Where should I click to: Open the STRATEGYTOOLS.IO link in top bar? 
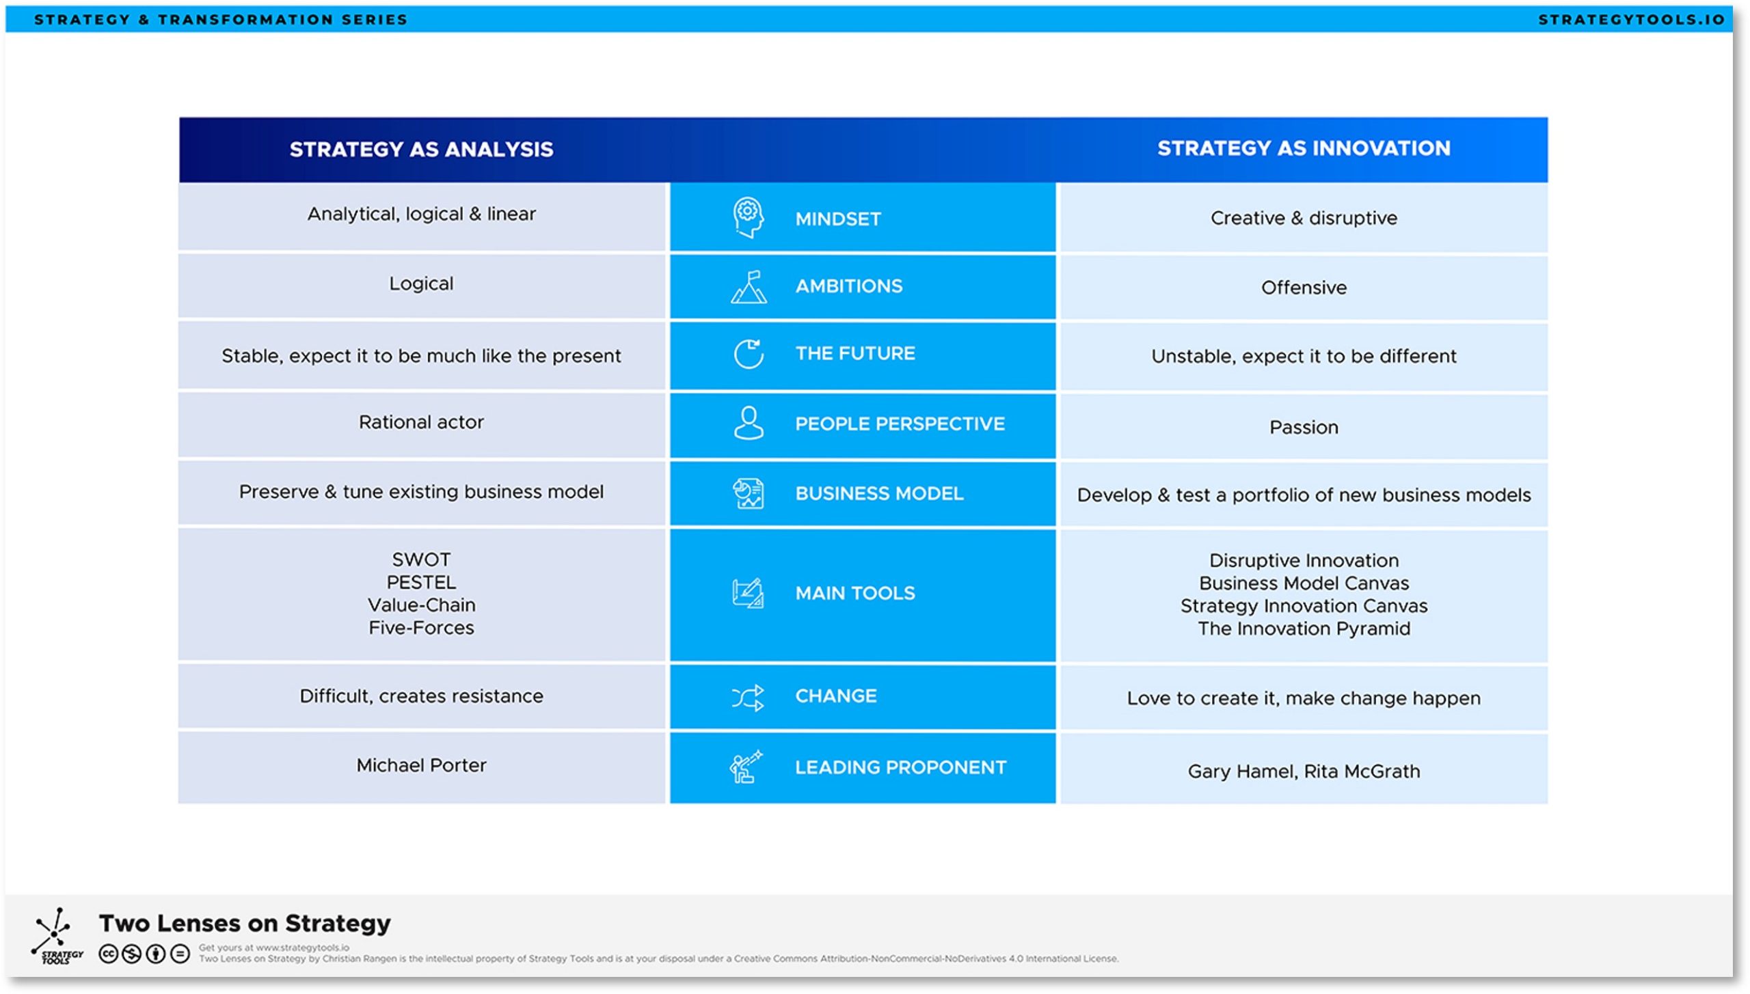pos(1631,20)
